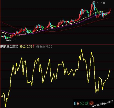Click the gray zero baseline in indicator panel
This screenshot has height=108, width=114.
pos(55,79)
